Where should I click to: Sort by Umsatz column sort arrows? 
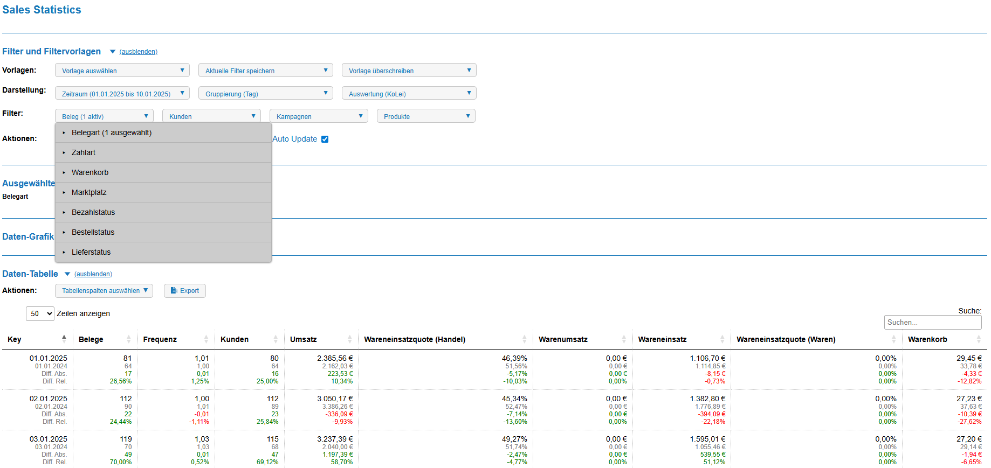(x=349, y=339)
